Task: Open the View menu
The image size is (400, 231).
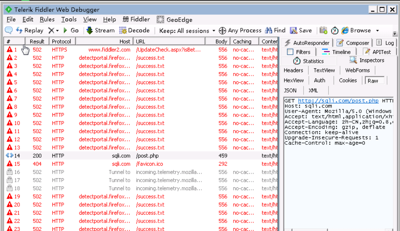Action: click(90, 20)
